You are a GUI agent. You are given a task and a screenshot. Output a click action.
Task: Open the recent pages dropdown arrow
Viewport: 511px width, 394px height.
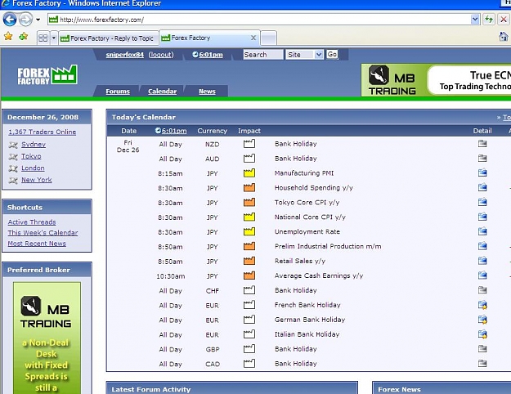click(38, 20)
